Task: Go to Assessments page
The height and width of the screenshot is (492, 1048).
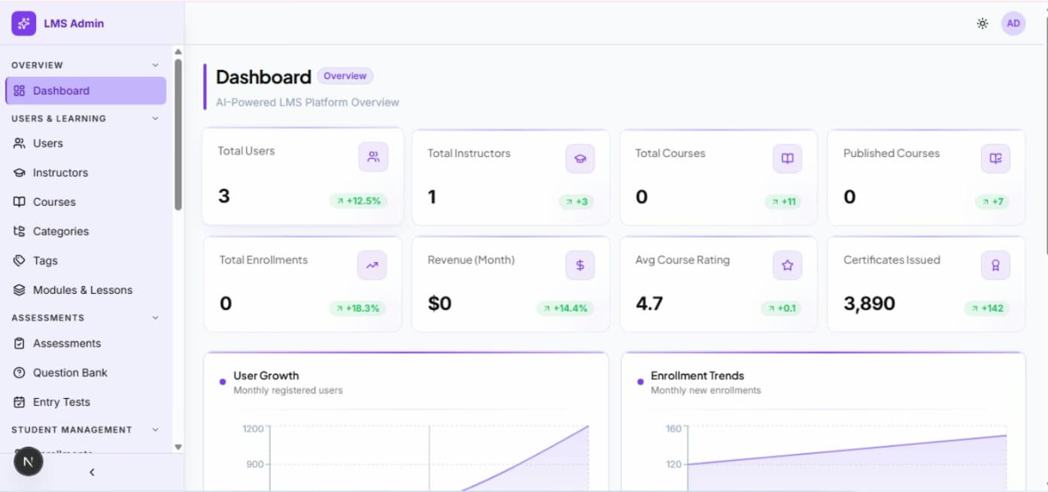Action: pos(86,343)
